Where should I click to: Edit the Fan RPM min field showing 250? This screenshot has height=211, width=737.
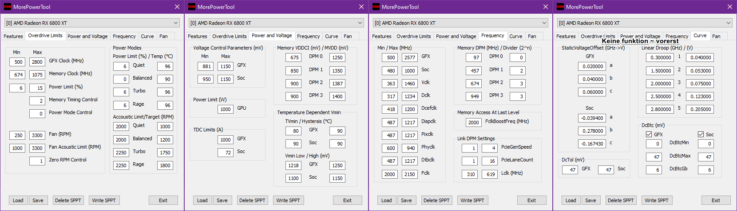[x=17, y=135]
